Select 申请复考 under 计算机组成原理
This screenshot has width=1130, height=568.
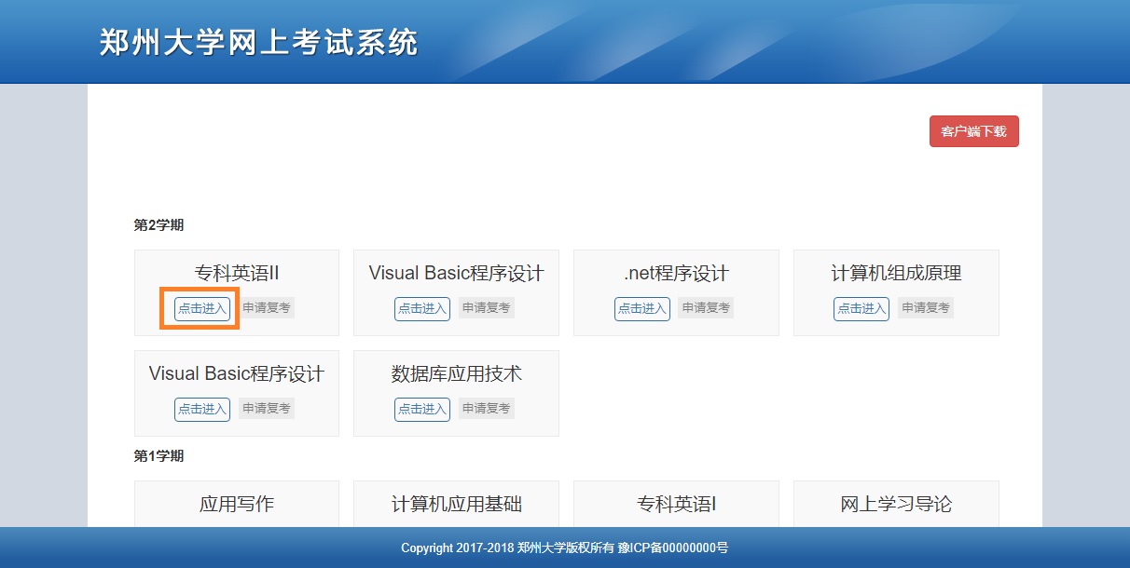coord(925,308)
